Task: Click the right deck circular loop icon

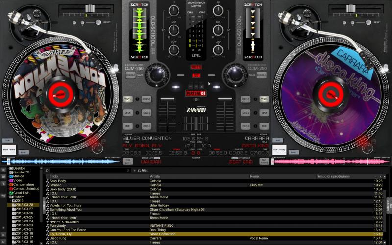Action: tap(367, 148)
